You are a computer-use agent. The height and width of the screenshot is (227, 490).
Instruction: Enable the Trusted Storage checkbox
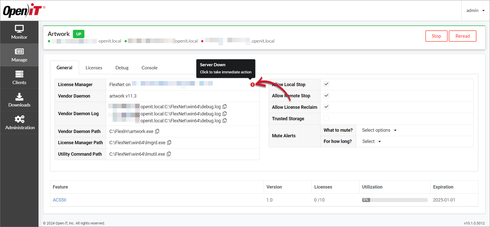[326, 118]
